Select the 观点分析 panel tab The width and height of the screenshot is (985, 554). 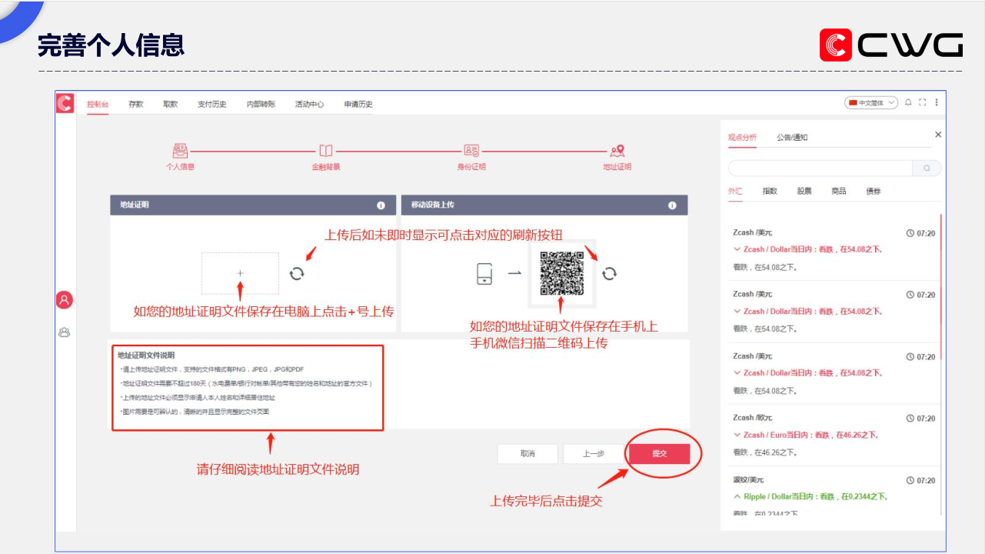coord(742,137)
